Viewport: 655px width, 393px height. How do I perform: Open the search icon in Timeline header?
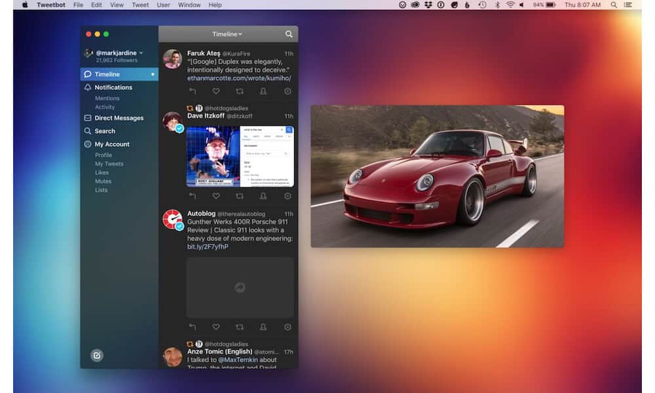289,34
